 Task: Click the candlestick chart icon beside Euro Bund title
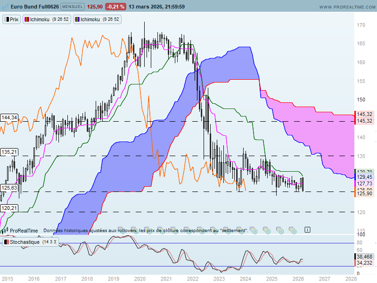5,7
